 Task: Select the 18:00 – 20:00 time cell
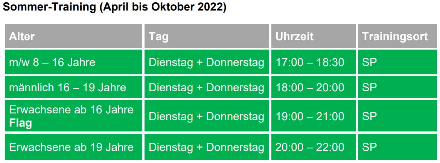[314, 88]
